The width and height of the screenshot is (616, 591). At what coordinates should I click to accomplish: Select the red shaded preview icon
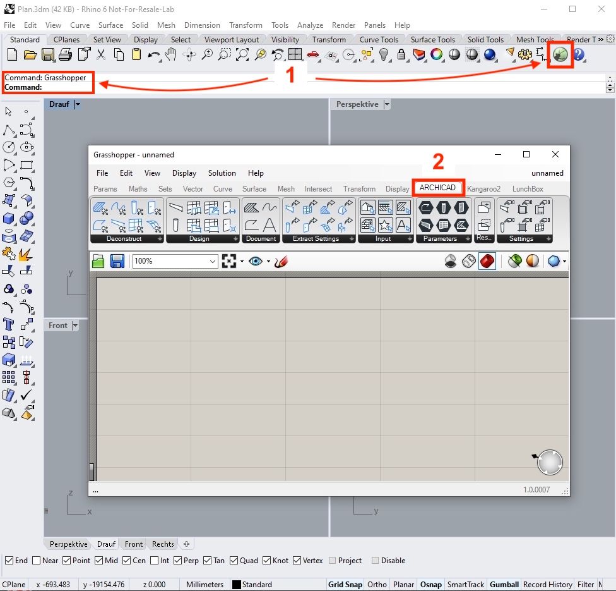[487, 261]
